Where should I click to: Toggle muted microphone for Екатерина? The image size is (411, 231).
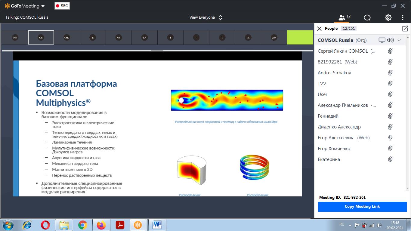point(390,159)
